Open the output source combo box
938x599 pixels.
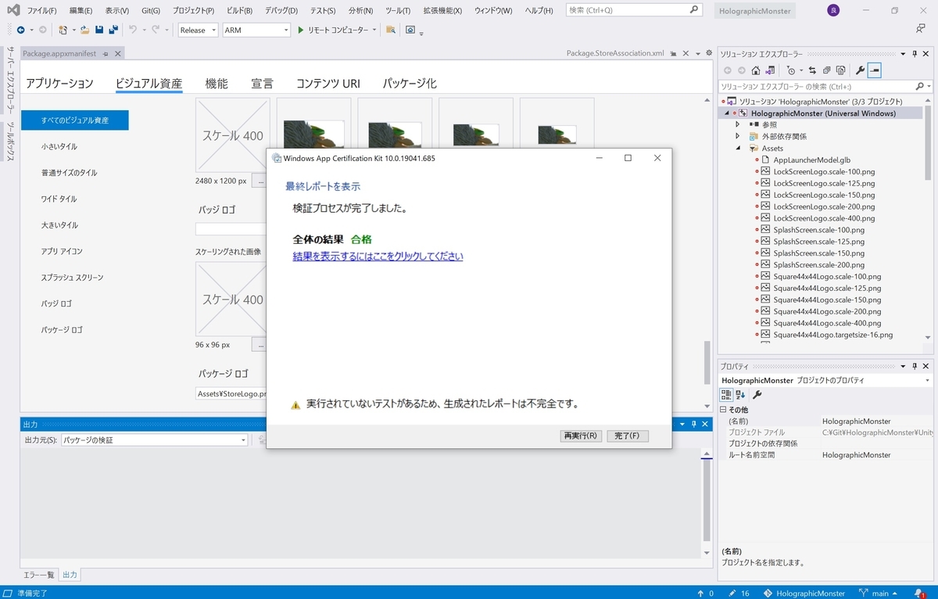(x=154, y=440)
